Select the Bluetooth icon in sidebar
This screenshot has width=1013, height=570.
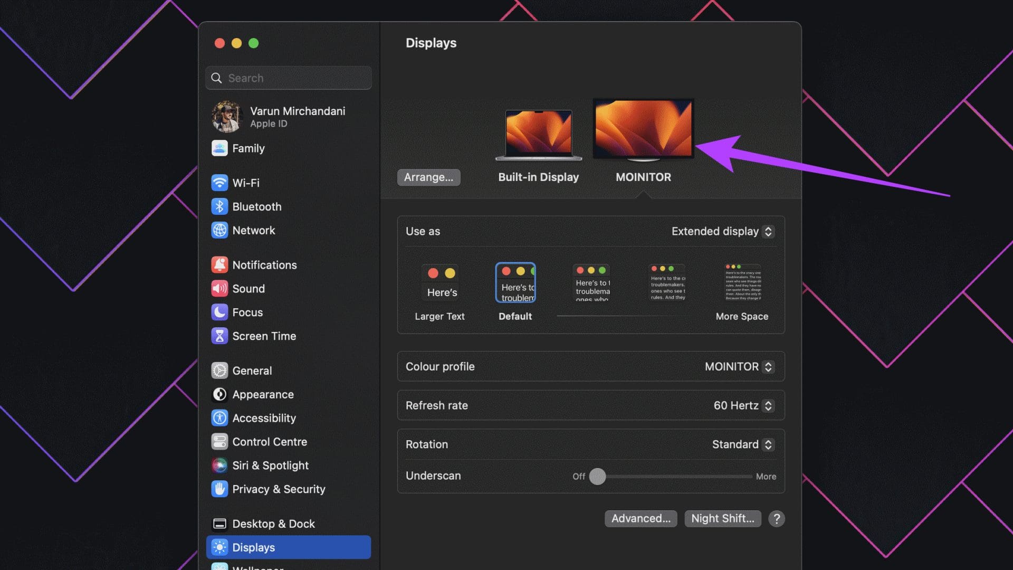[x=219, y=206]
